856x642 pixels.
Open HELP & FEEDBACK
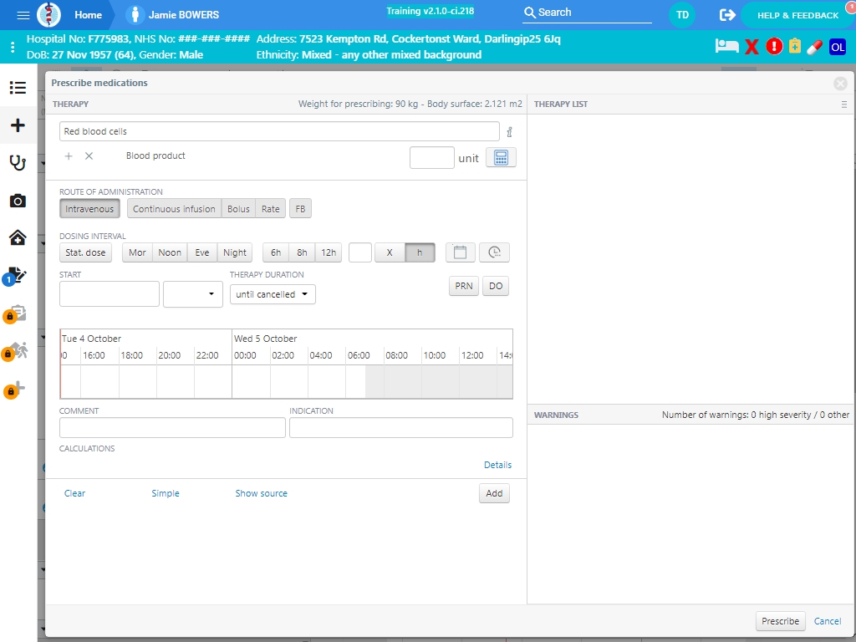797,15
